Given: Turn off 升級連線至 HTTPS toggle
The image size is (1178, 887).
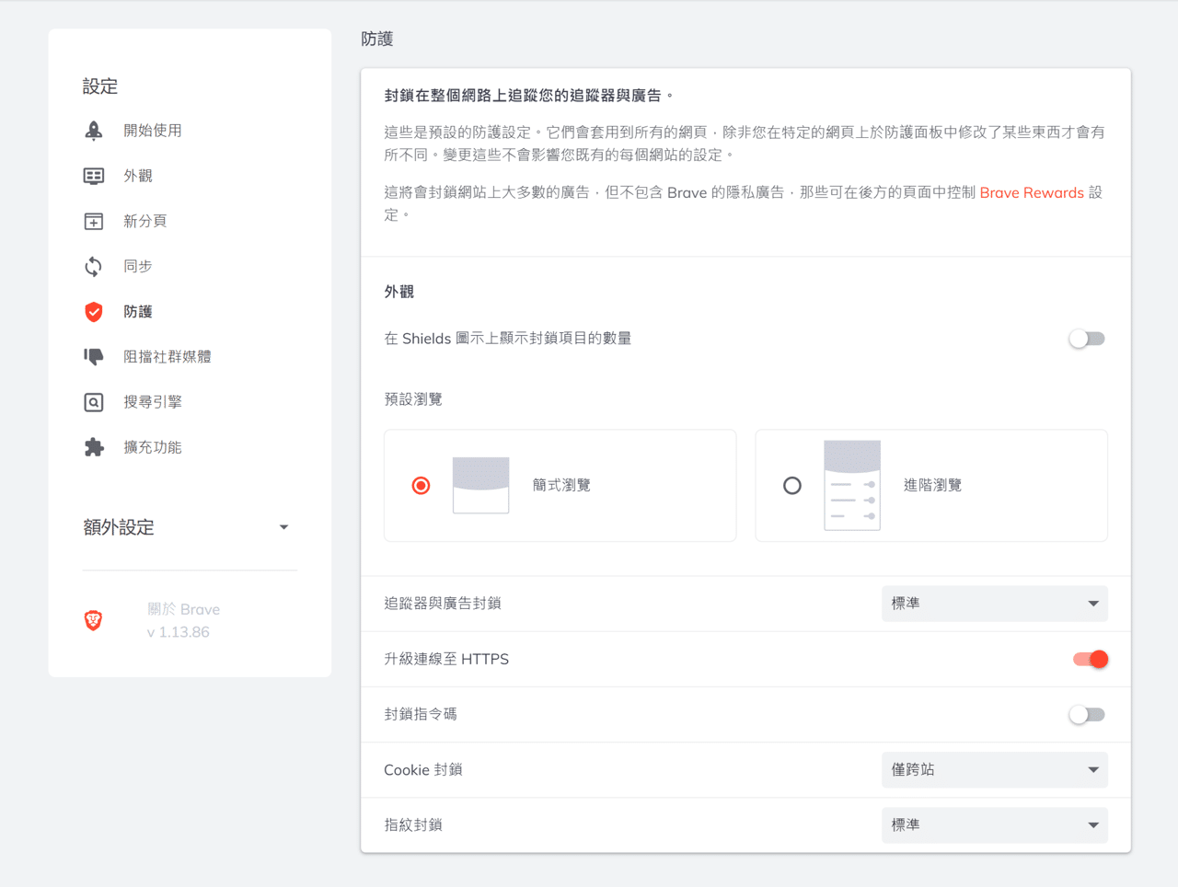Looking at the screenshot, I should pyautogui.click(x=1090, y=659).
